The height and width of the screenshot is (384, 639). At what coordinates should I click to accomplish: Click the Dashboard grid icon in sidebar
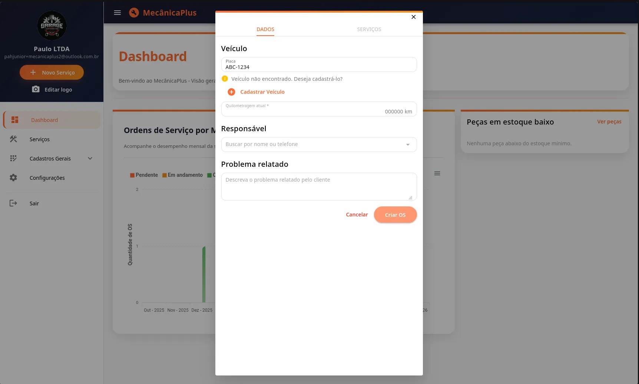pyautogui.click(x=15, y=120)
